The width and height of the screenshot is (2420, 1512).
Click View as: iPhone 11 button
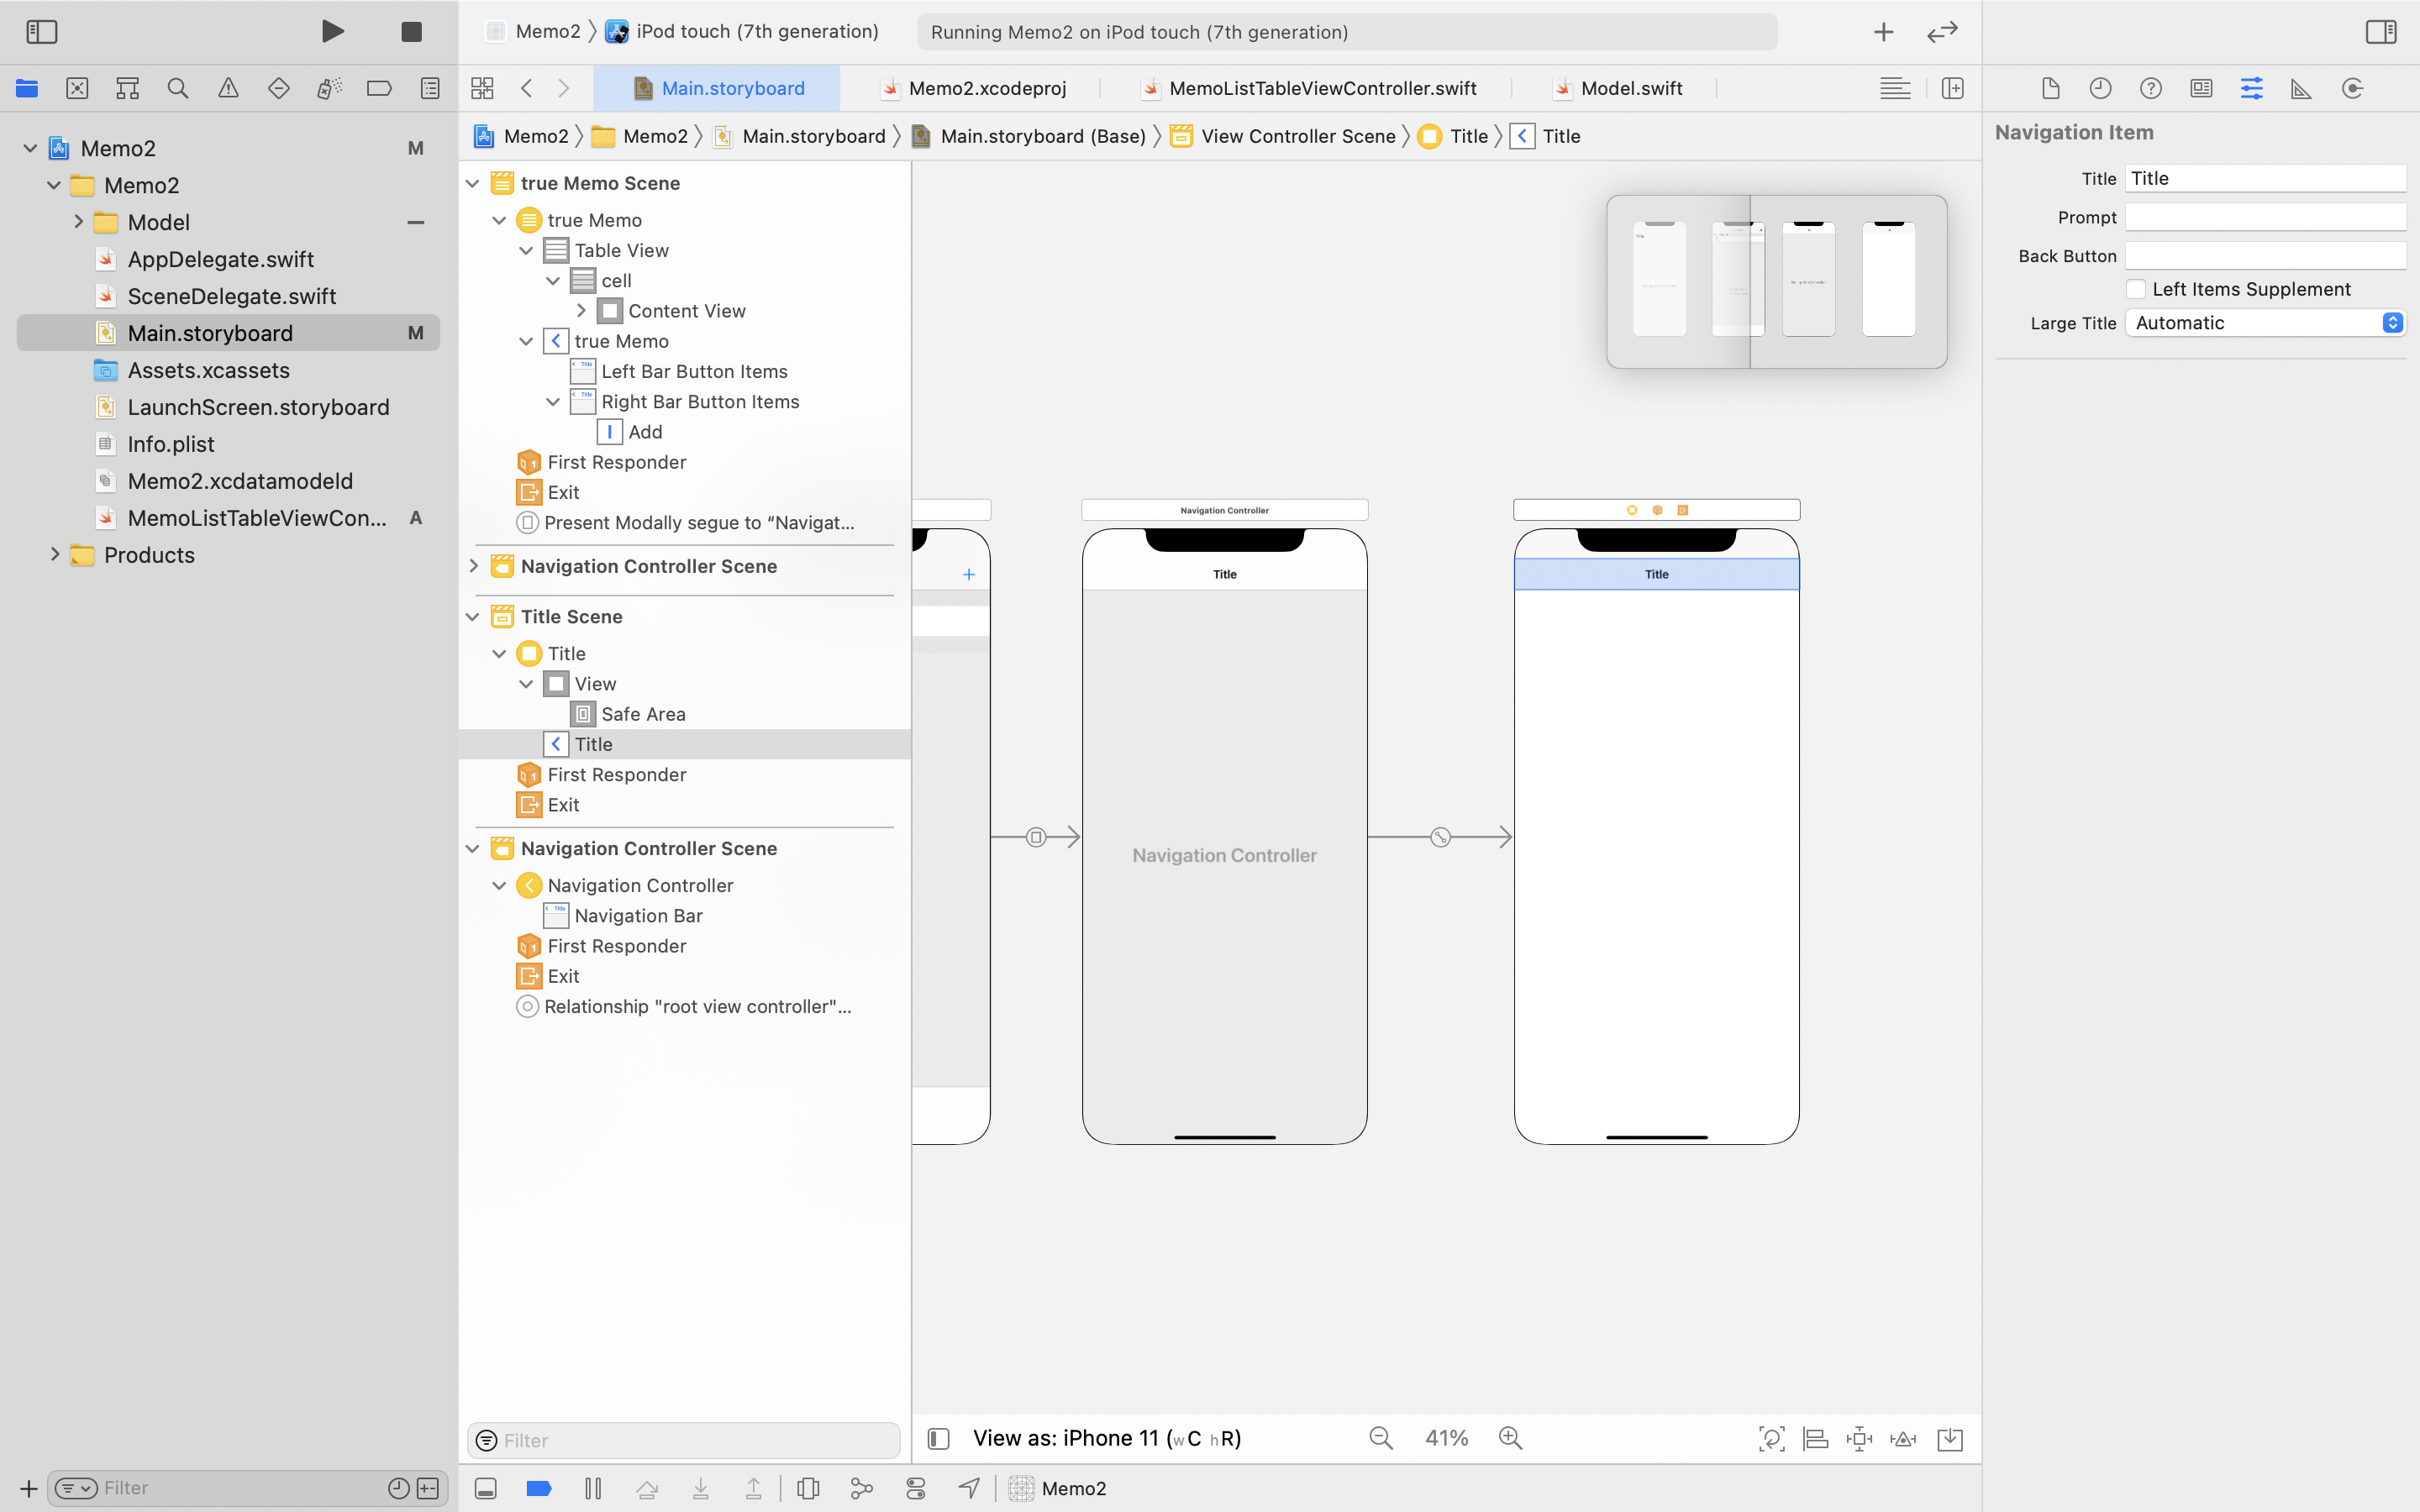coord(1106,1438)
